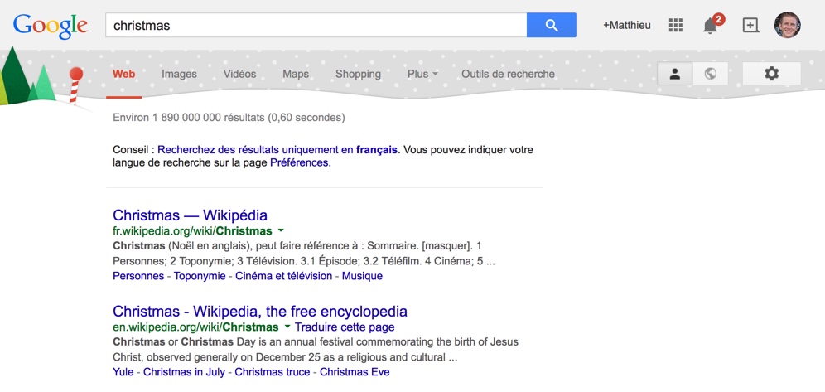Focus the search box containing christmas
Viewport: 825px width, 392px height.
pyautogui.click(x=316, y=25)
